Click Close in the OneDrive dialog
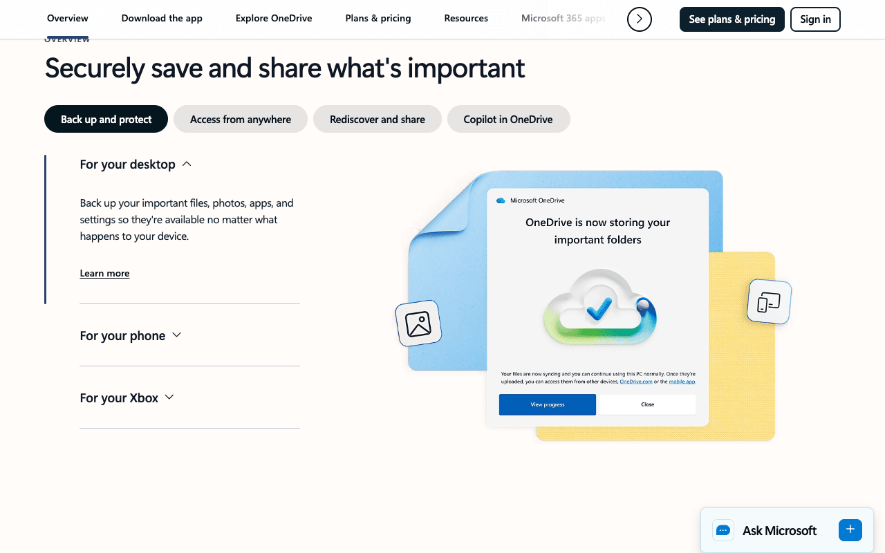This screenshot has width=885, height=553. pos(647,404)
